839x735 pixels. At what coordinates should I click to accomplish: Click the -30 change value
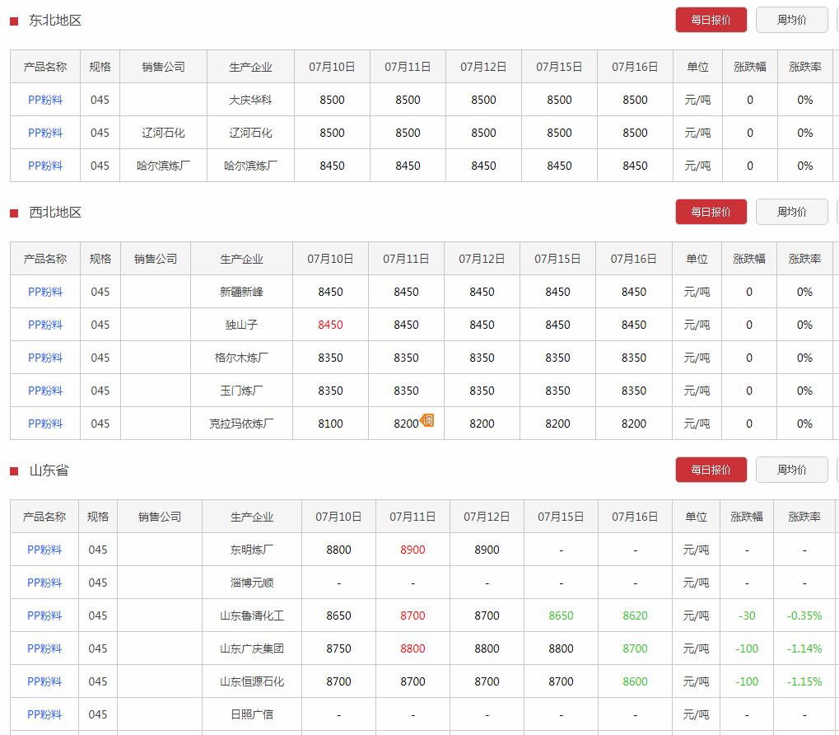[747, 616]
